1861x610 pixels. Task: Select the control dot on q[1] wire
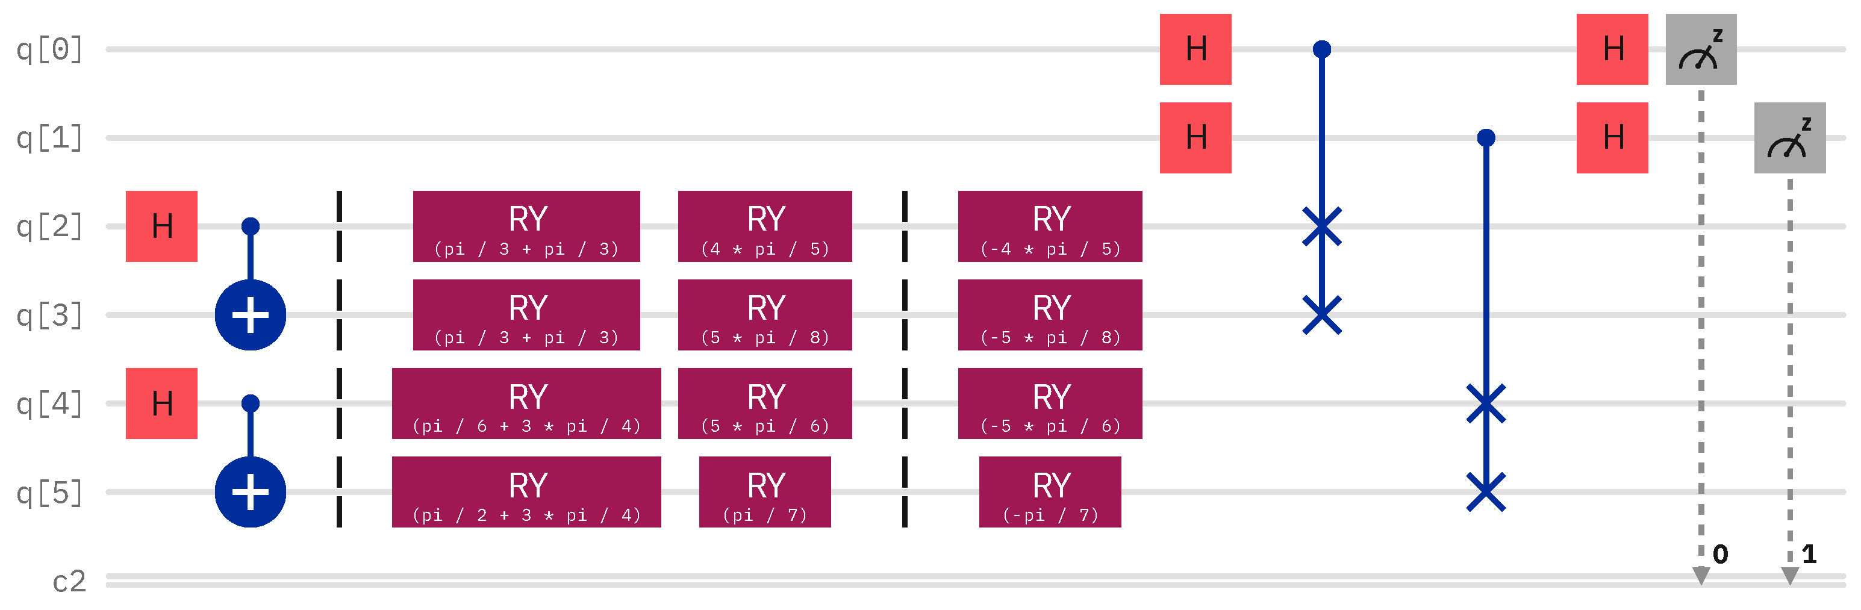(x=1485, y=137)
